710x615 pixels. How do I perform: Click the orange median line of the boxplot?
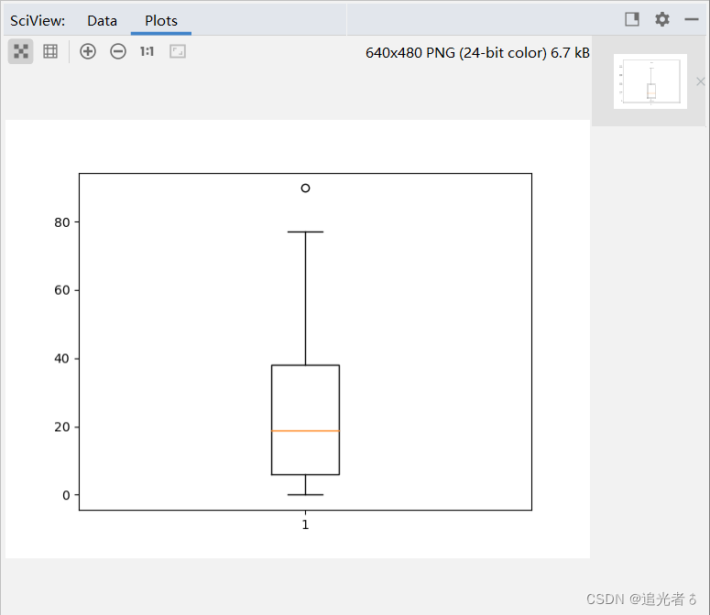[306, 431]
